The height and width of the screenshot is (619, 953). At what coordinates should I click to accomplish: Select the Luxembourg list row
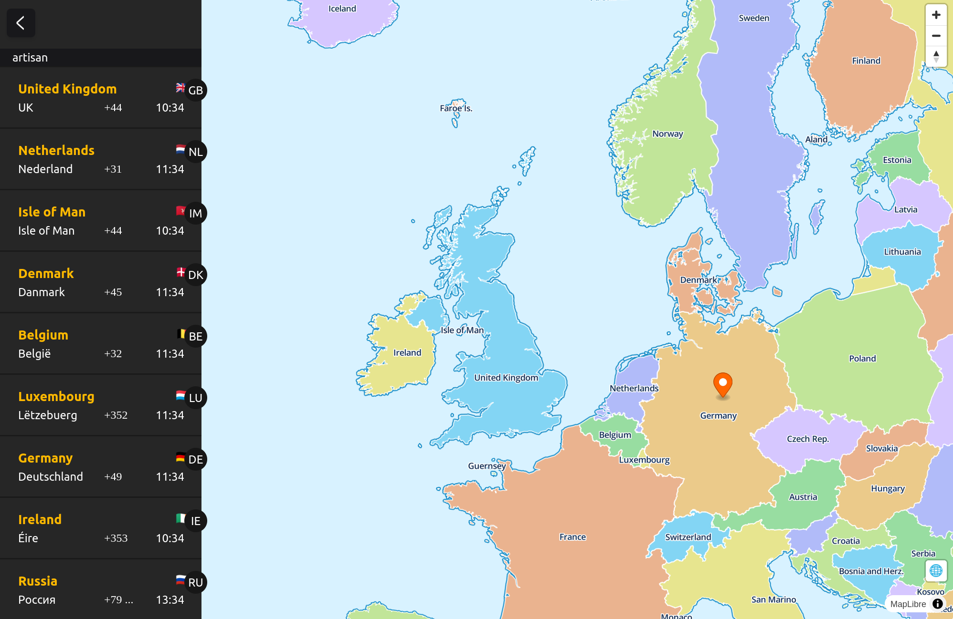coord(100,405)
